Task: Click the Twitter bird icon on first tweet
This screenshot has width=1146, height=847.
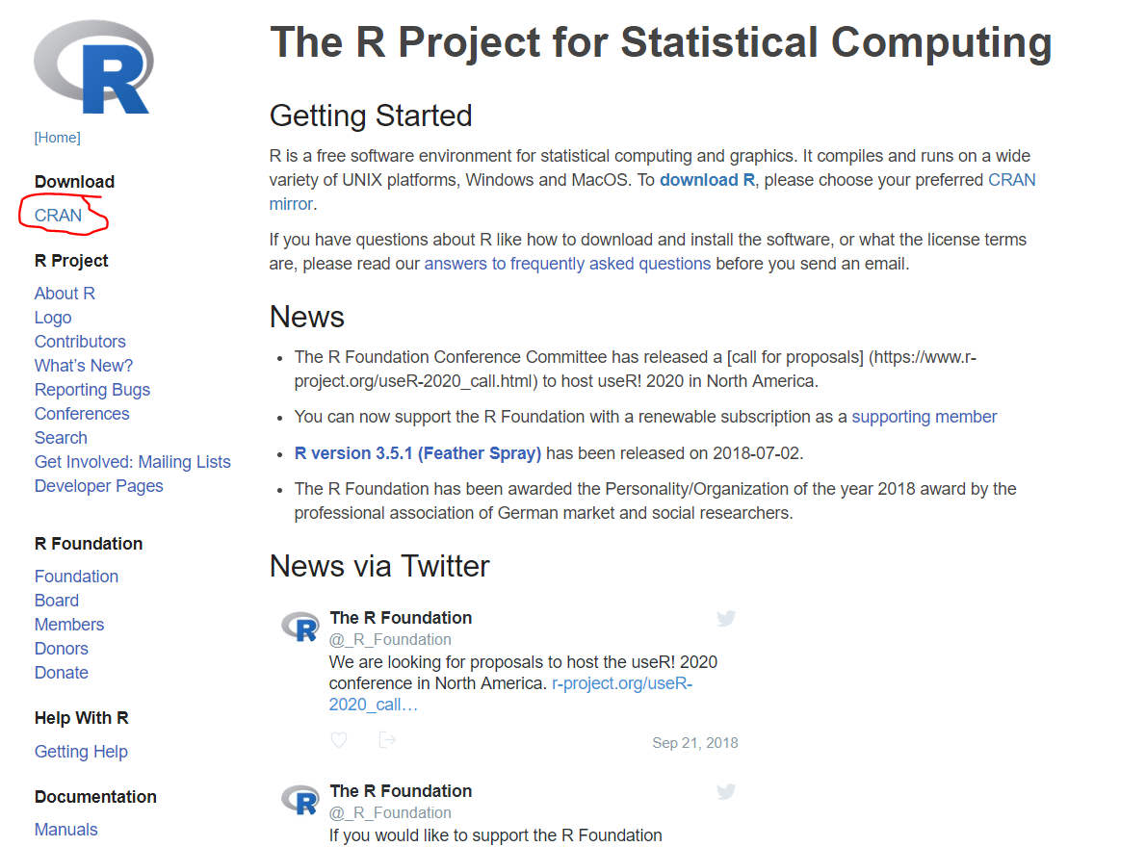Action: [x=726, y=618]
